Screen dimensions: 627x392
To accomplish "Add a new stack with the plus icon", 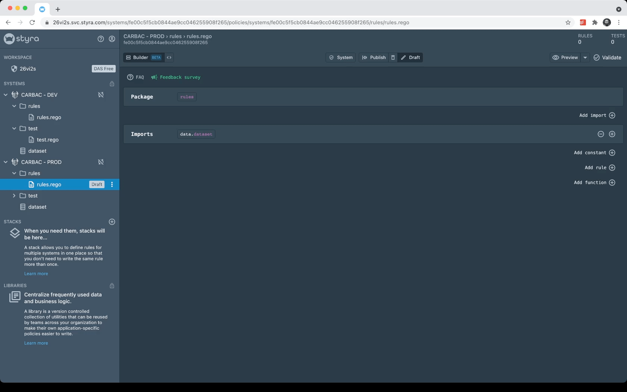I will [x=112, y=222].
